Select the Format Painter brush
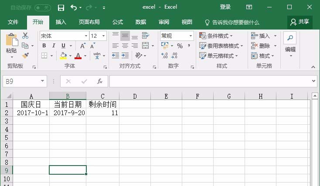Screen dimensions: 320x186 coord(25,56)
